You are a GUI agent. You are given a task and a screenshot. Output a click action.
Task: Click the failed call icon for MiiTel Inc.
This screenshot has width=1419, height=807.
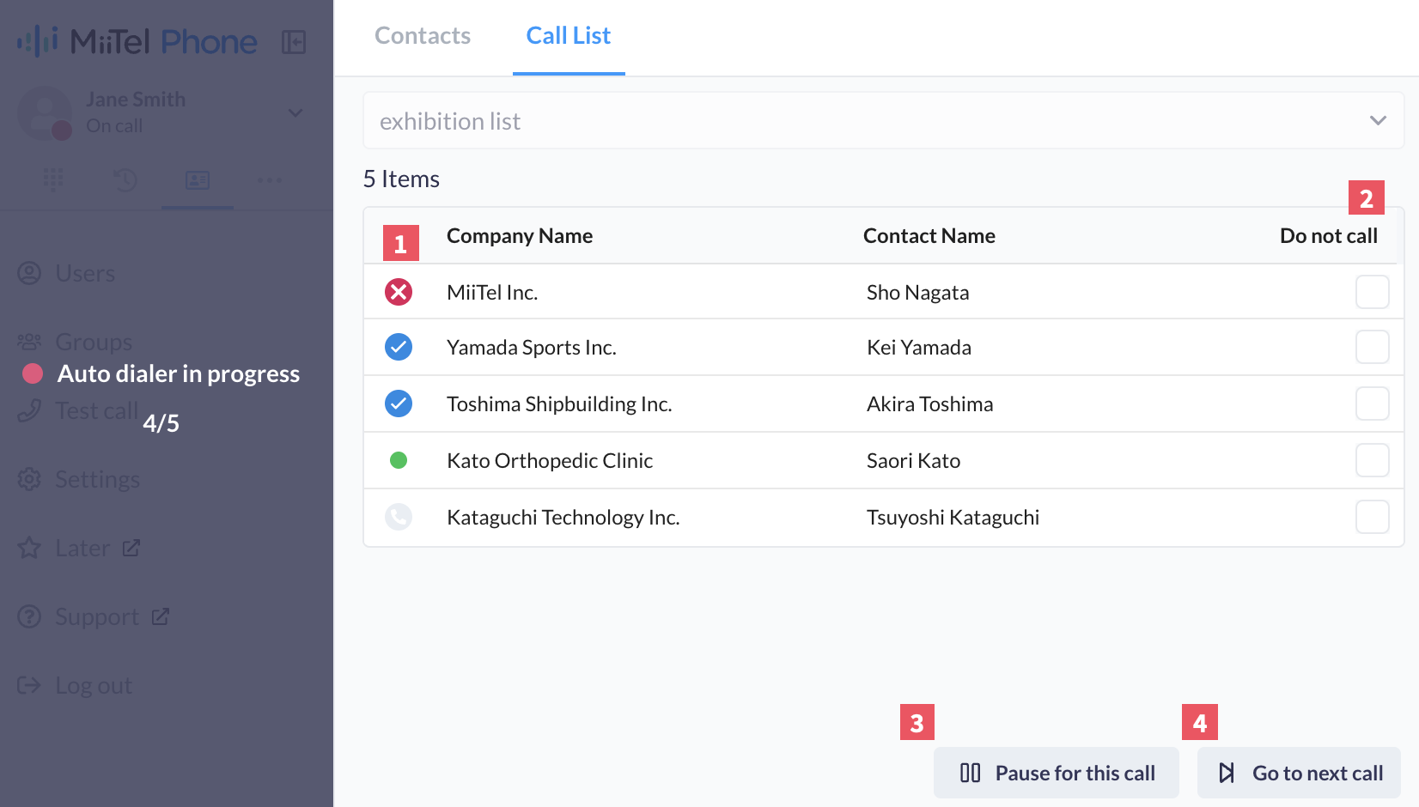pos(399,292)
